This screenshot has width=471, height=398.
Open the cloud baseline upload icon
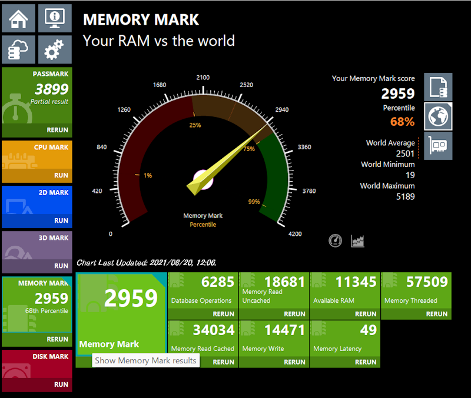coord(18,49)
